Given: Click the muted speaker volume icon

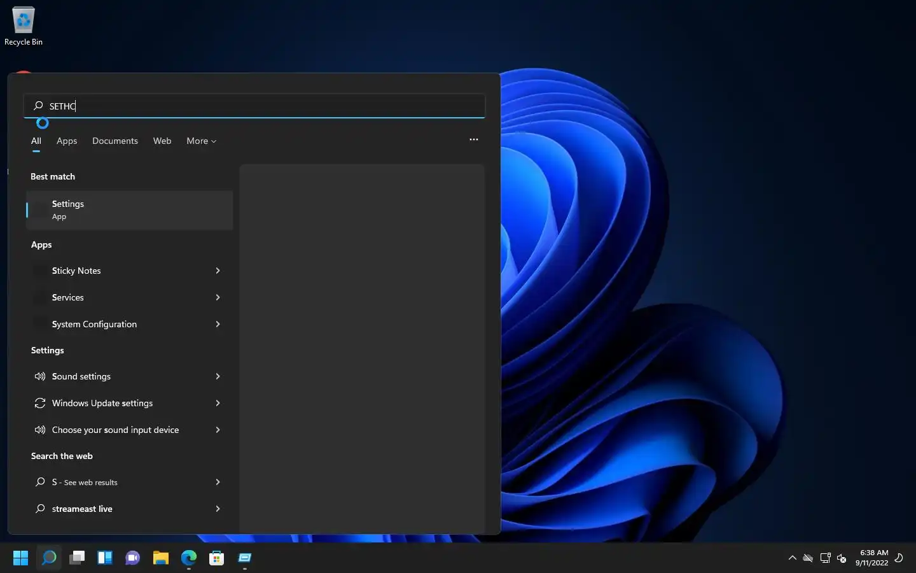Looking at the screenshot, I should coord(842,558).
